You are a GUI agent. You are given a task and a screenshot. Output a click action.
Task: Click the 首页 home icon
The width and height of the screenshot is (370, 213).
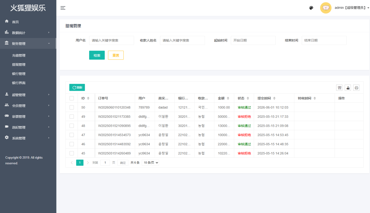click(x=7, y=21)
